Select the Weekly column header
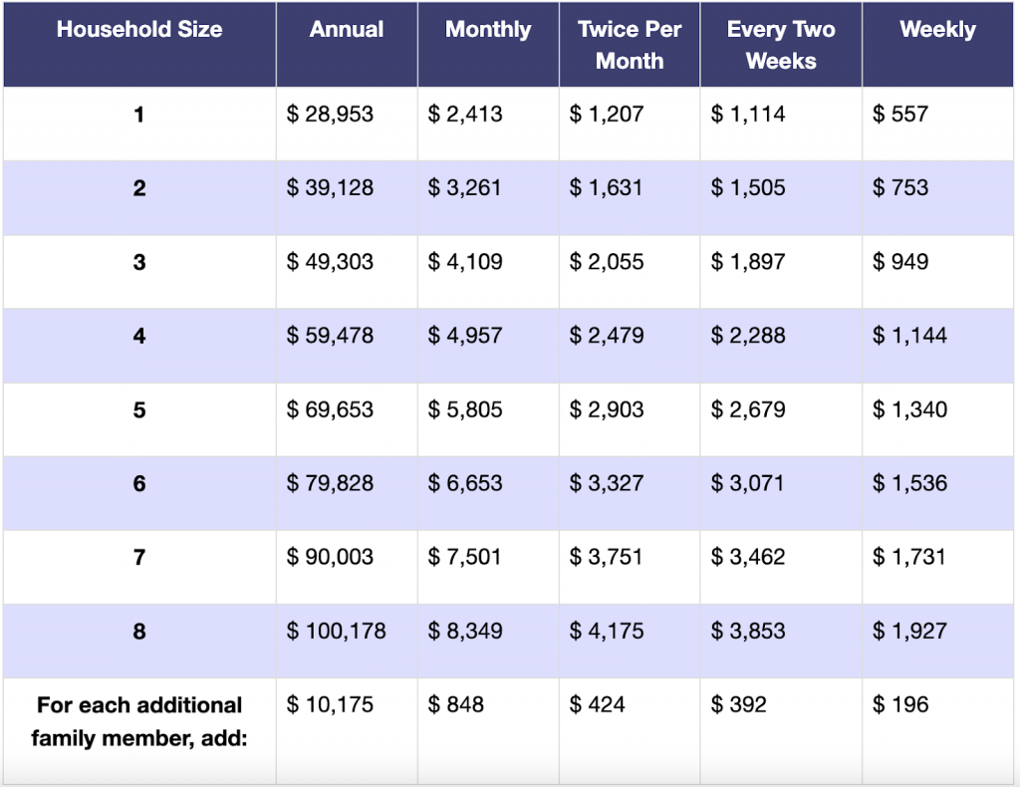This screenshot has height=787, width=1020. point(937,29)
